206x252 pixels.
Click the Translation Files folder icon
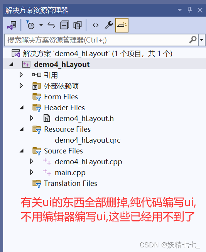click(37, 184)
